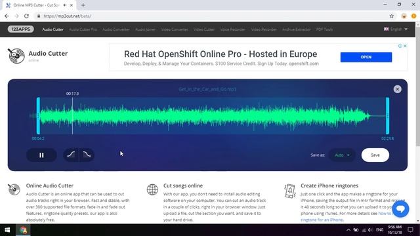Click the right trim handle
This screenshot has height=236, width=420.
point(387,115)
